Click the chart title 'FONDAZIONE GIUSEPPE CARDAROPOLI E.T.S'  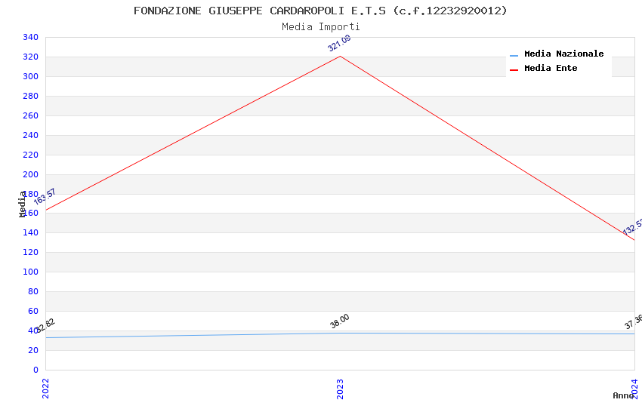point(260,11)
